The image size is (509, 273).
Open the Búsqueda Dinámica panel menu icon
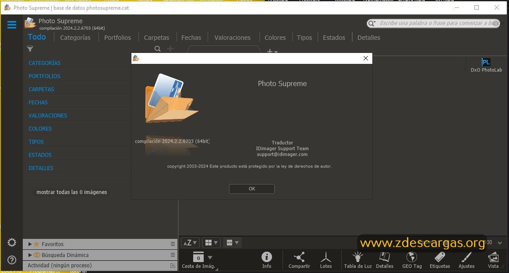[x=173, y=255]
